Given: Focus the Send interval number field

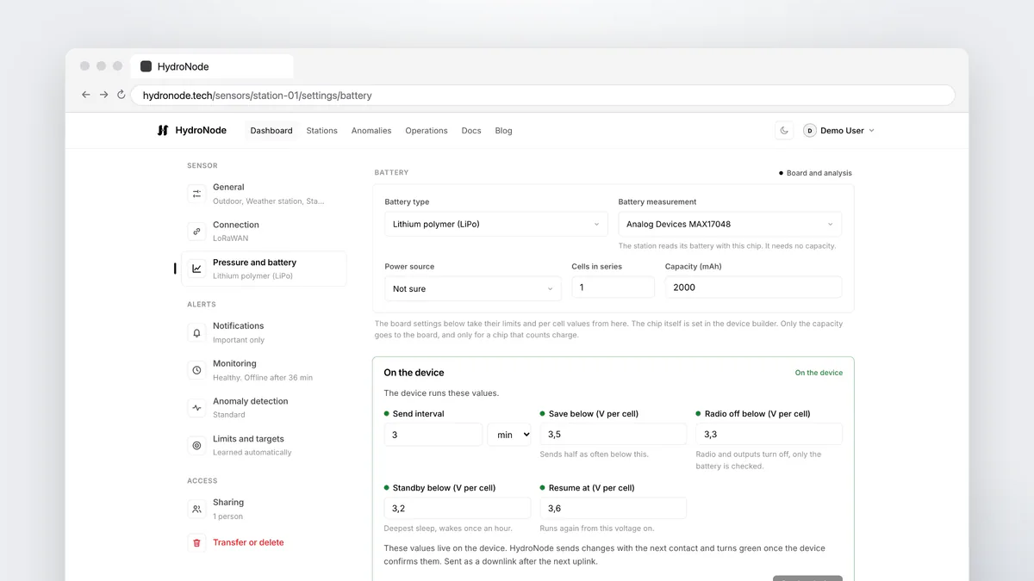Looking at the screenshot, I should point(433,435).
